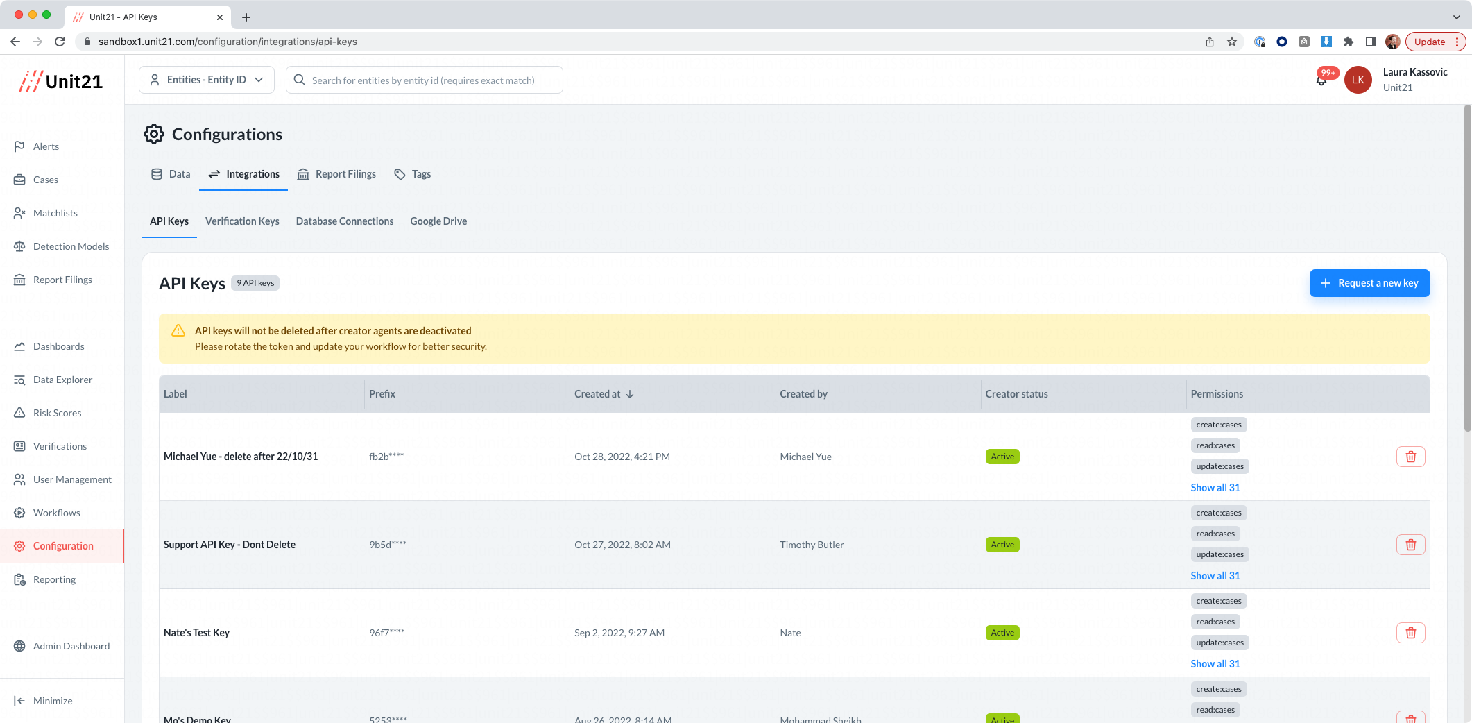
Task: Open the Chrome tab search chevron
Action: 1456,17
